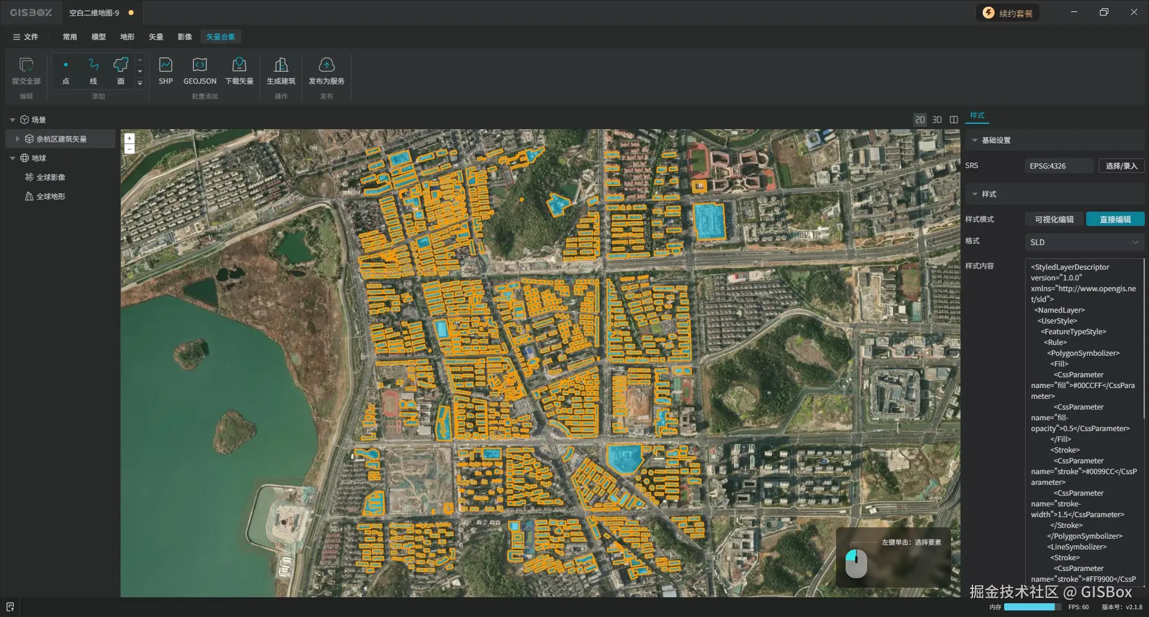Viewport: 1149px width, 617px height.
Task: Click the log icon in the status bar
Action: click(x=10, y=607)
